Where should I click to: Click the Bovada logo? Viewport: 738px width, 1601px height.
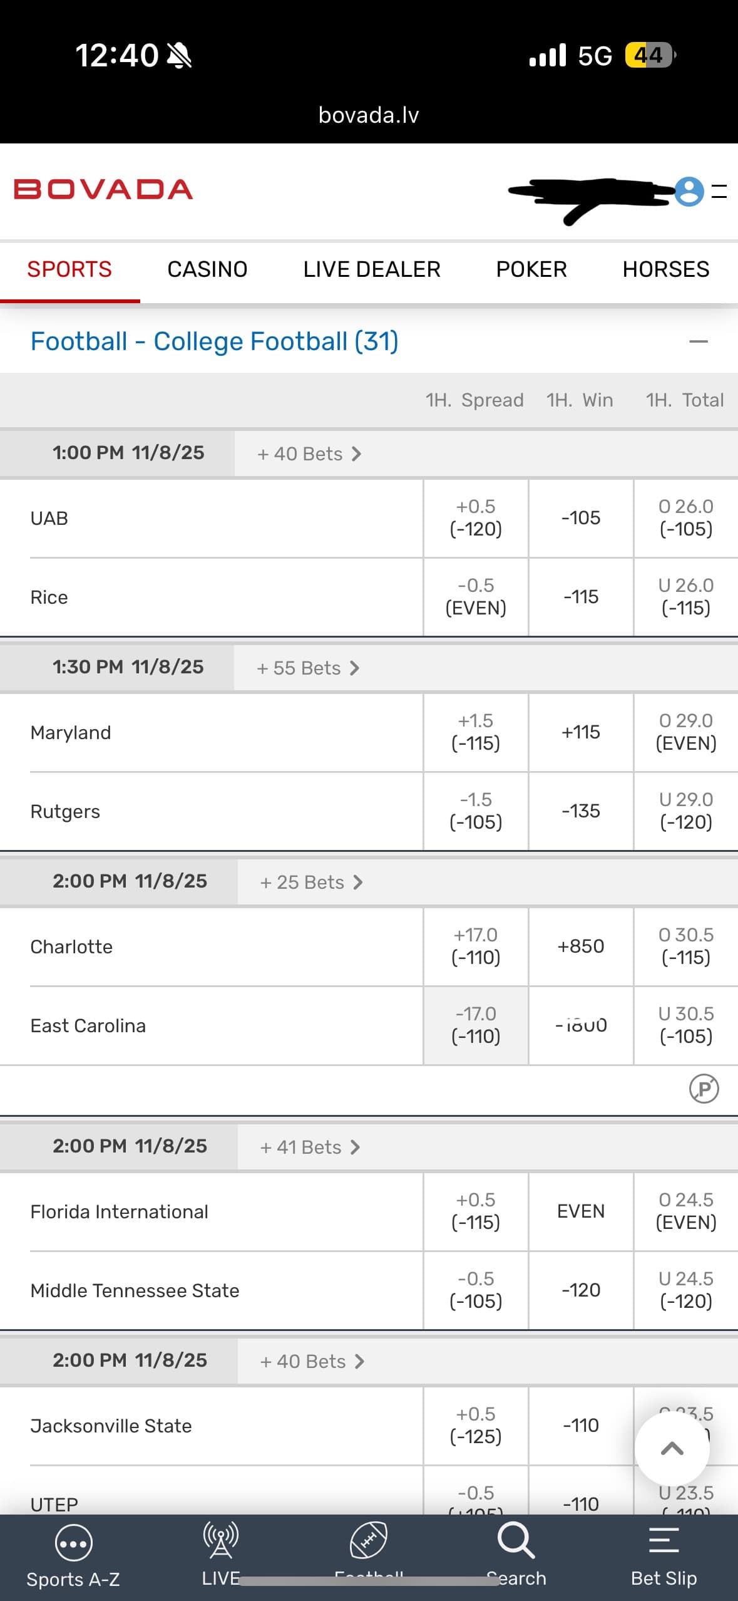point(103,190)
